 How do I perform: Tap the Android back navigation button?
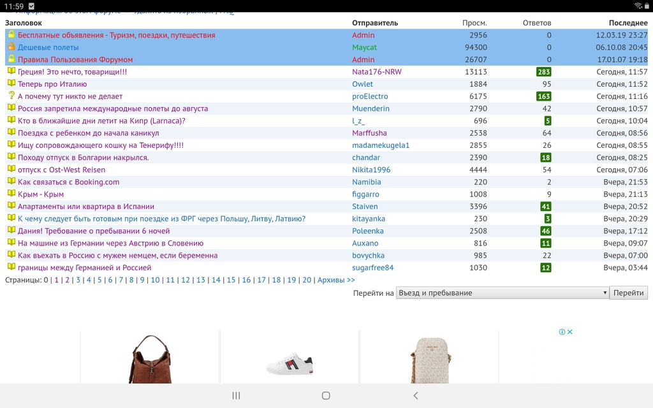pos(416,395)
